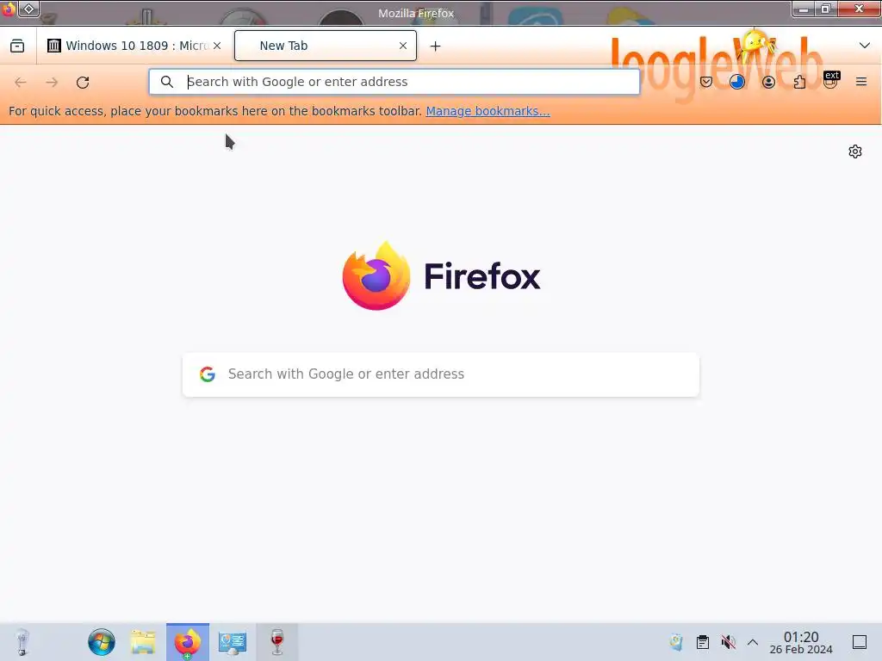
Task: Open the Save to Pocket icon
Action: pos(706,82)
